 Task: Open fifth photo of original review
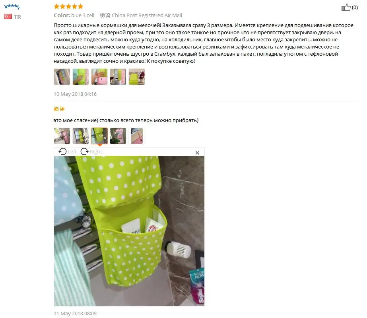(137, 76)
